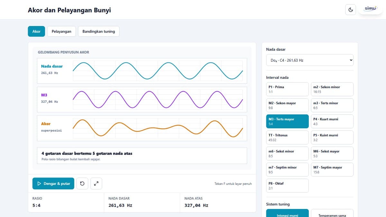Start playback with Dengar & putar button

pos(53,184)
